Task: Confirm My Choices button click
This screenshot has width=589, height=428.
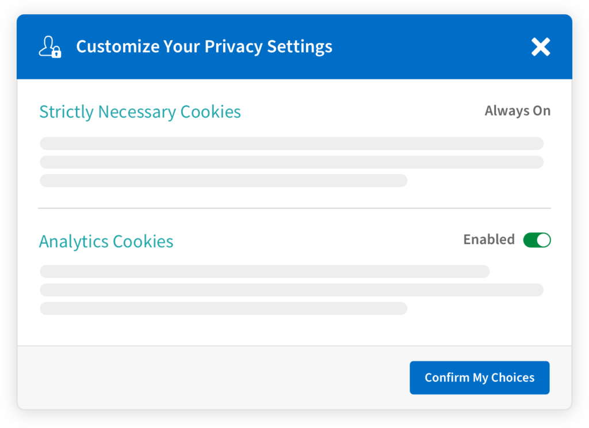Action: pyautogui.click(x=479, y=377)
